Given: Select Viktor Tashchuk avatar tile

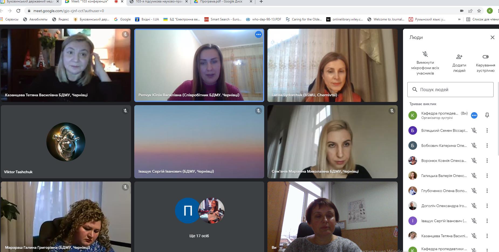Looking at the screenshot, I should 66,142.
